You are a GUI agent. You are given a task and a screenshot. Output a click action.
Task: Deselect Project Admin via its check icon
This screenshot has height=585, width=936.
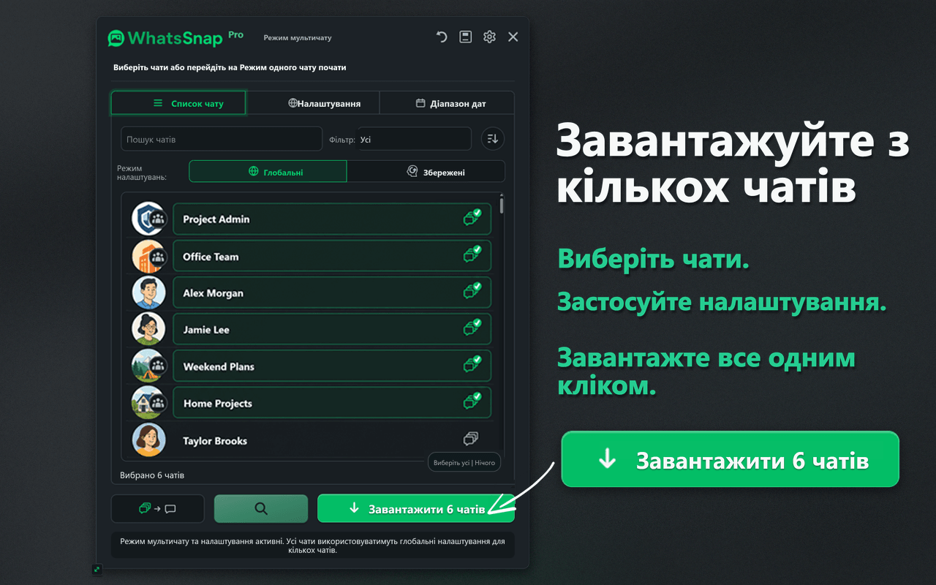click(x=472, y=217)
